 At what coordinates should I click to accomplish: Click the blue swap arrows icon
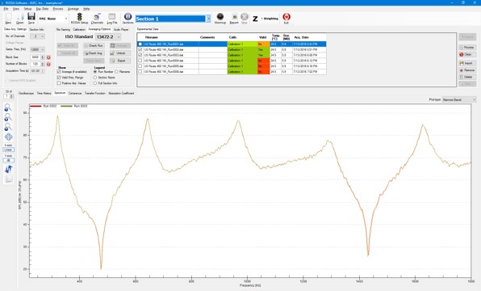(8, 169)
